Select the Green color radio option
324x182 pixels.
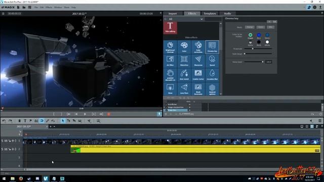pyautogui.click(x=250, y=35)
